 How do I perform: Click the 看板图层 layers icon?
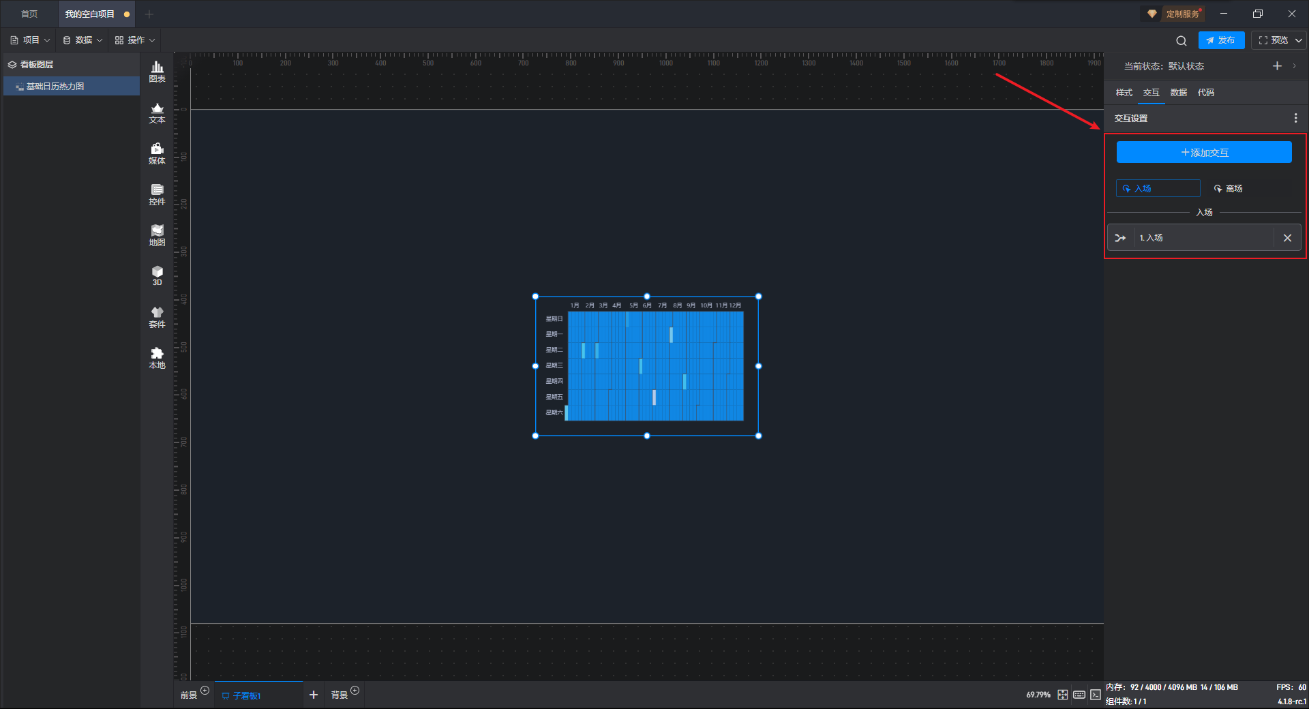[x=12, y=65]
